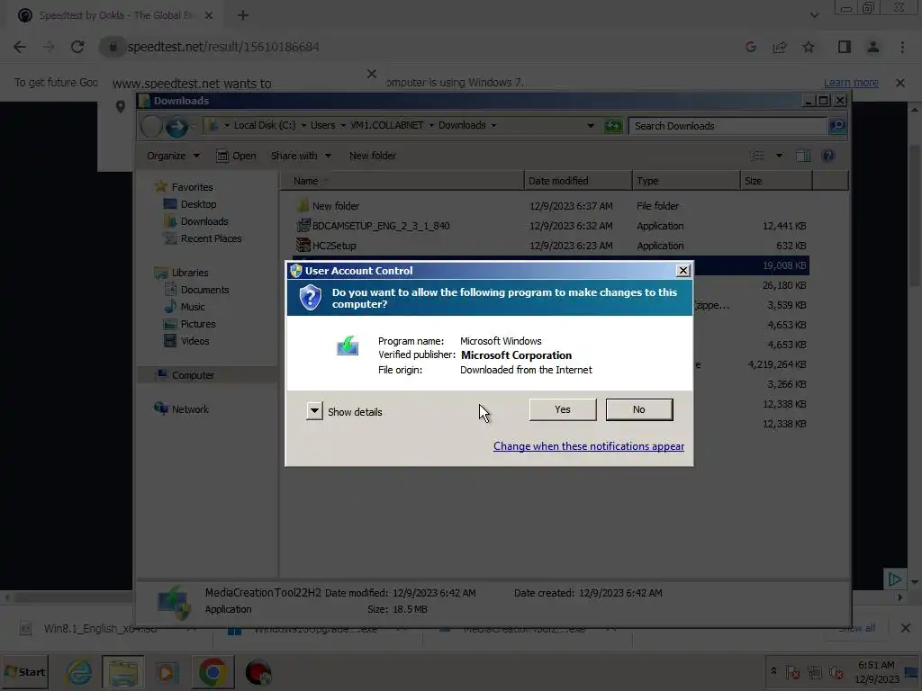Image resolution: width=922 pixels, height=691 pixels.
Task: Click volume tray icon
Action: pos(836,672)
